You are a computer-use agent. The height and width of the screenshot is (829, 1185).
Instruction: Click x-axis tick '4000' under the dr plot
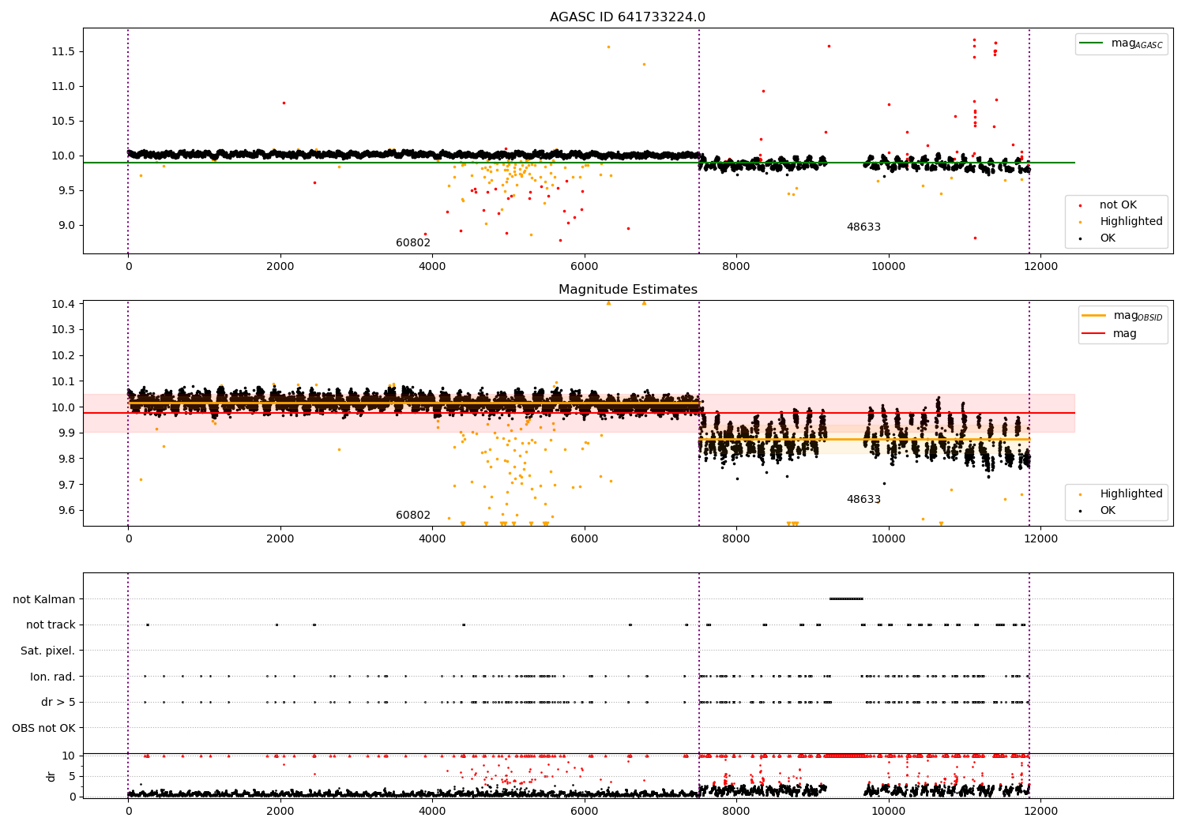coord(432,812)
